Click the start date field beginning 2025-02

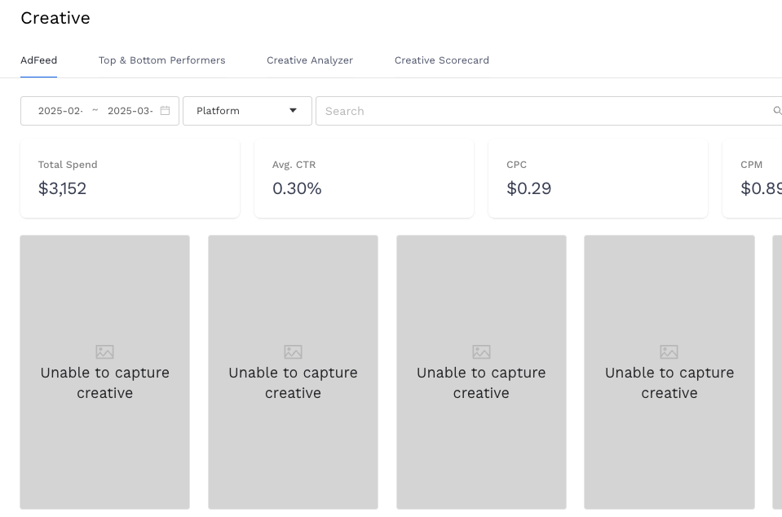(60, 111)
